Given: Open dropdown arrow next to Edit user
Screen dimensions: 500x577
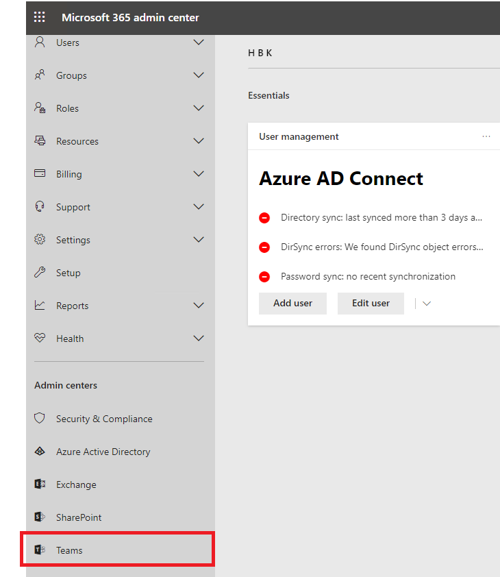Looking at the screenshot, I should pyautogui.click(x=427, y=304).
